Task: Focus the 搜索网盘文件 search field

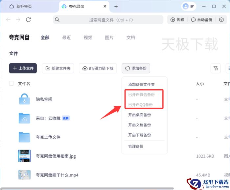Action: tap(108, 20)
